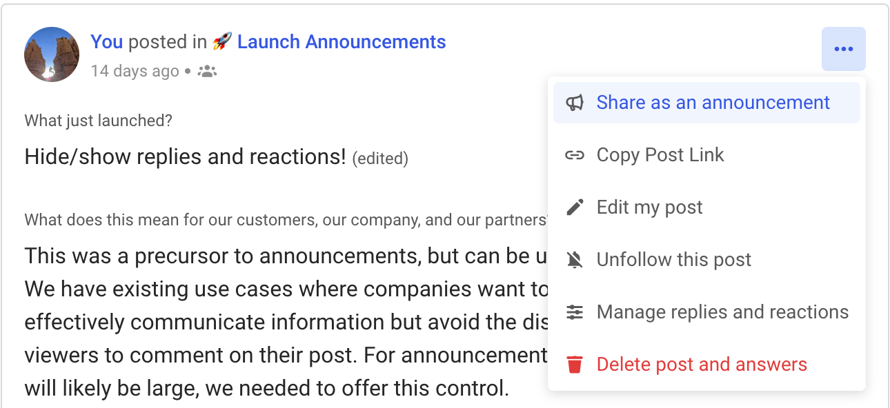
Task: Click the audience icon next to the timestamp
Action: click(x=206, y=70)
